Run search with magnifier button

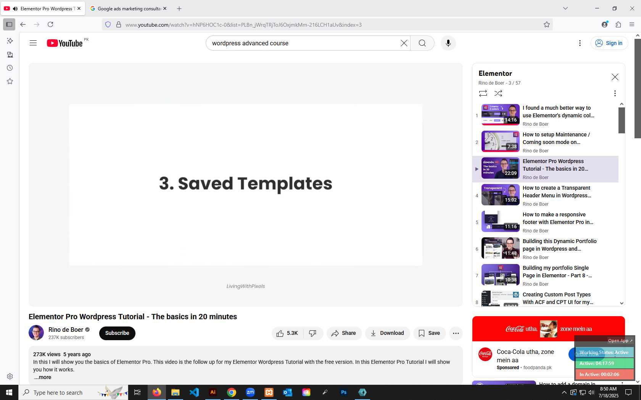click(422, 43)
